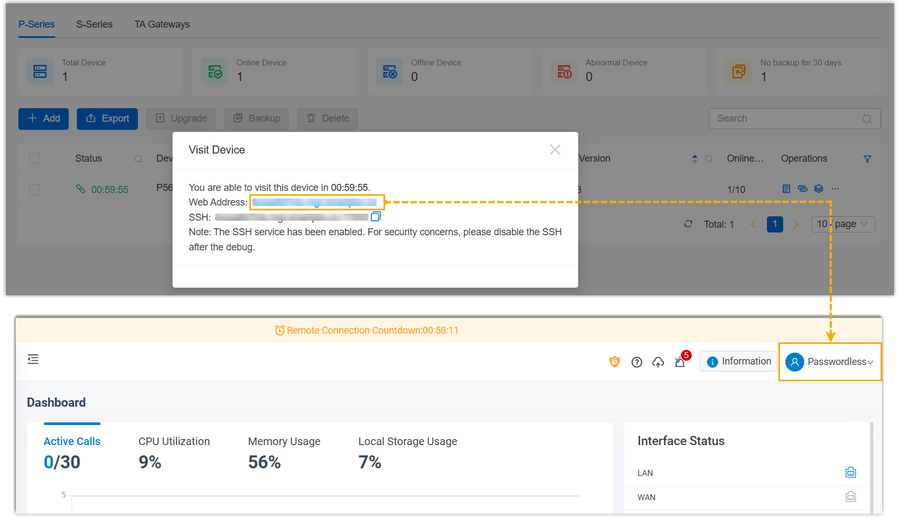Open the highlighted Web Address link
Image resolution: width=900 pixels, height=517 pixels.
(314, 202)
